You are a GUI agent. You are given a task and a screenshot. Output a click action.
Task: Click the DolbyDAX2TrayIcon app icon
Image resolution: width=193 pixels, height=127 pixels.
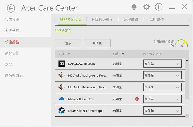click(x=61, y=64)
